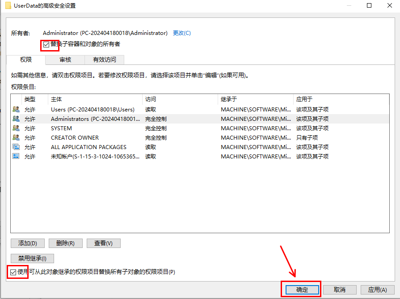Viewport: 400px width, 299px height.
Task: Click 完全控制 in the SYSTEM row
Action: tap(156, 128)
